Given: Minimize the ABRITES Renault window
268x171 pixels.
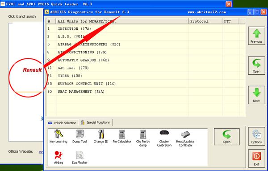Looking at the screenshot, I should (251, 12).
